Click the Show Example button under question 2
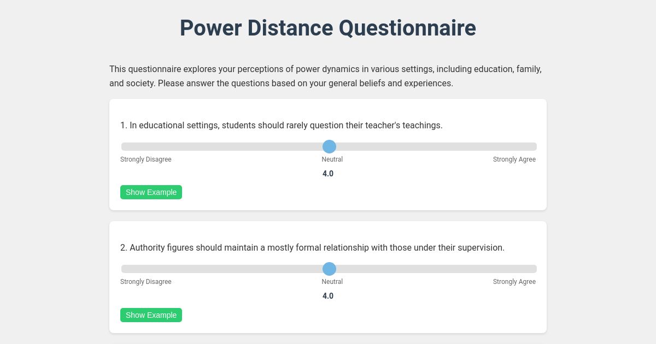The image size is (656, 344). click(151, 315)
